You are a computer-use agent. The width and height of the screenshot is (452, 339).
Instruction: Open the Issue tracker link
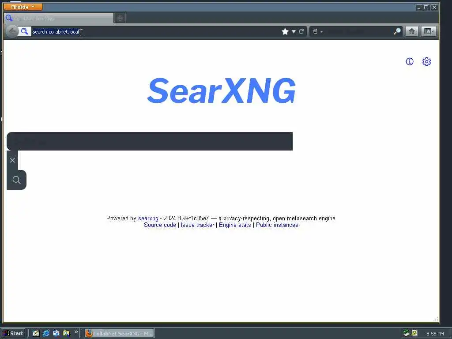point(197,225)
